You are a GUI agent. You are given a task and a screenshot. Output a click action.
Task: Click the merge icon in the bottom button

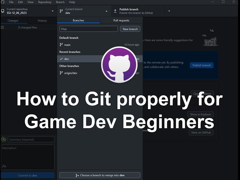77,175
